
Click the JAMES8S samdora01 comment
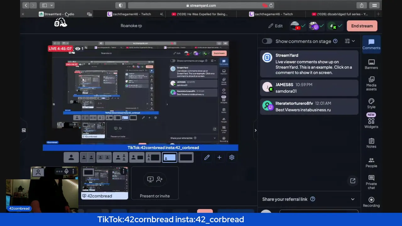(x=309, y=88)
